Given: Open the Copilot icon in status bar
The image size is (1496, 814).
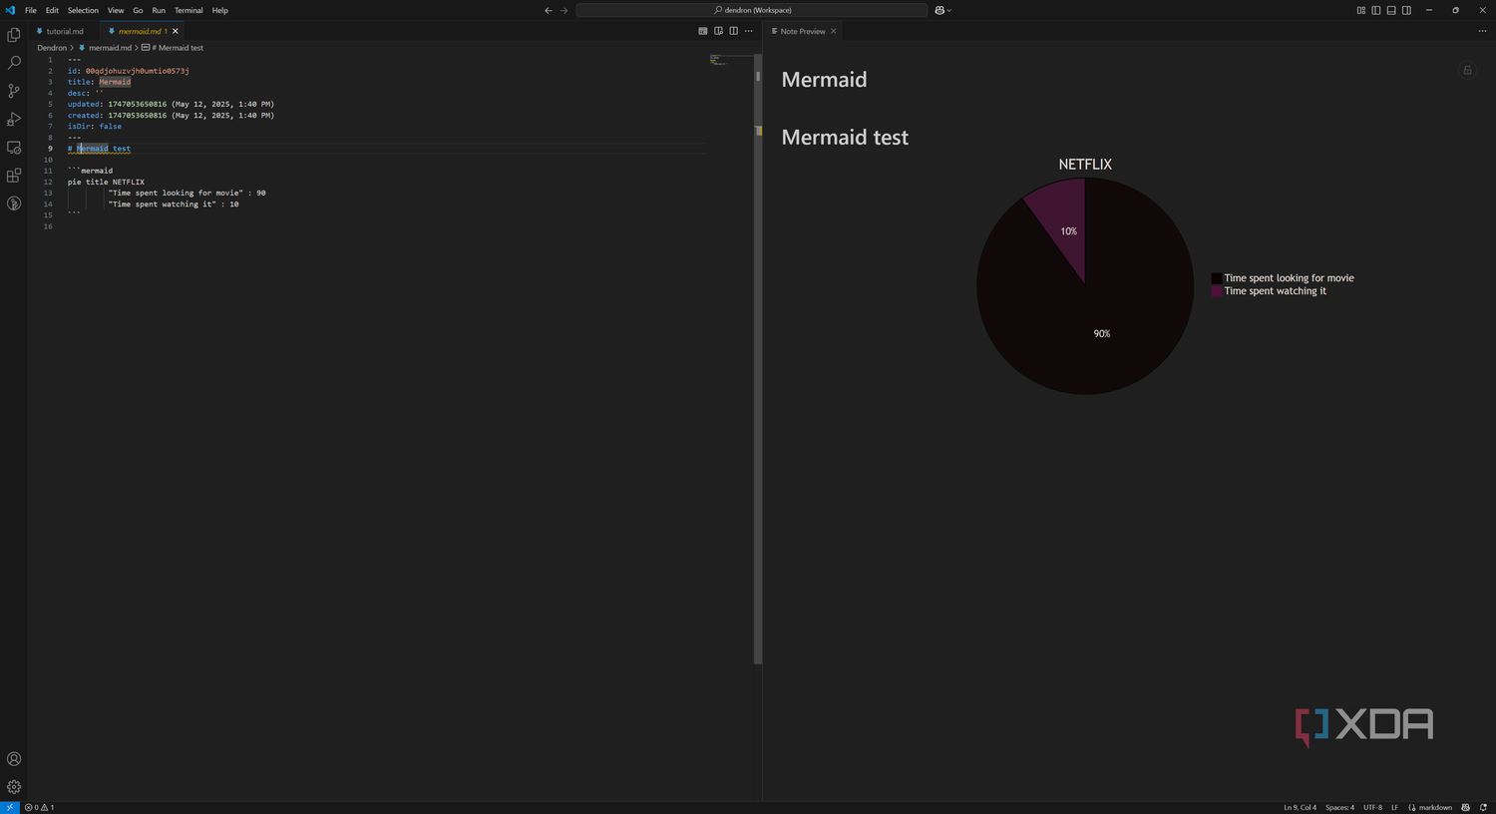Looking at the screenshot, I should [x=1465, y=807].
